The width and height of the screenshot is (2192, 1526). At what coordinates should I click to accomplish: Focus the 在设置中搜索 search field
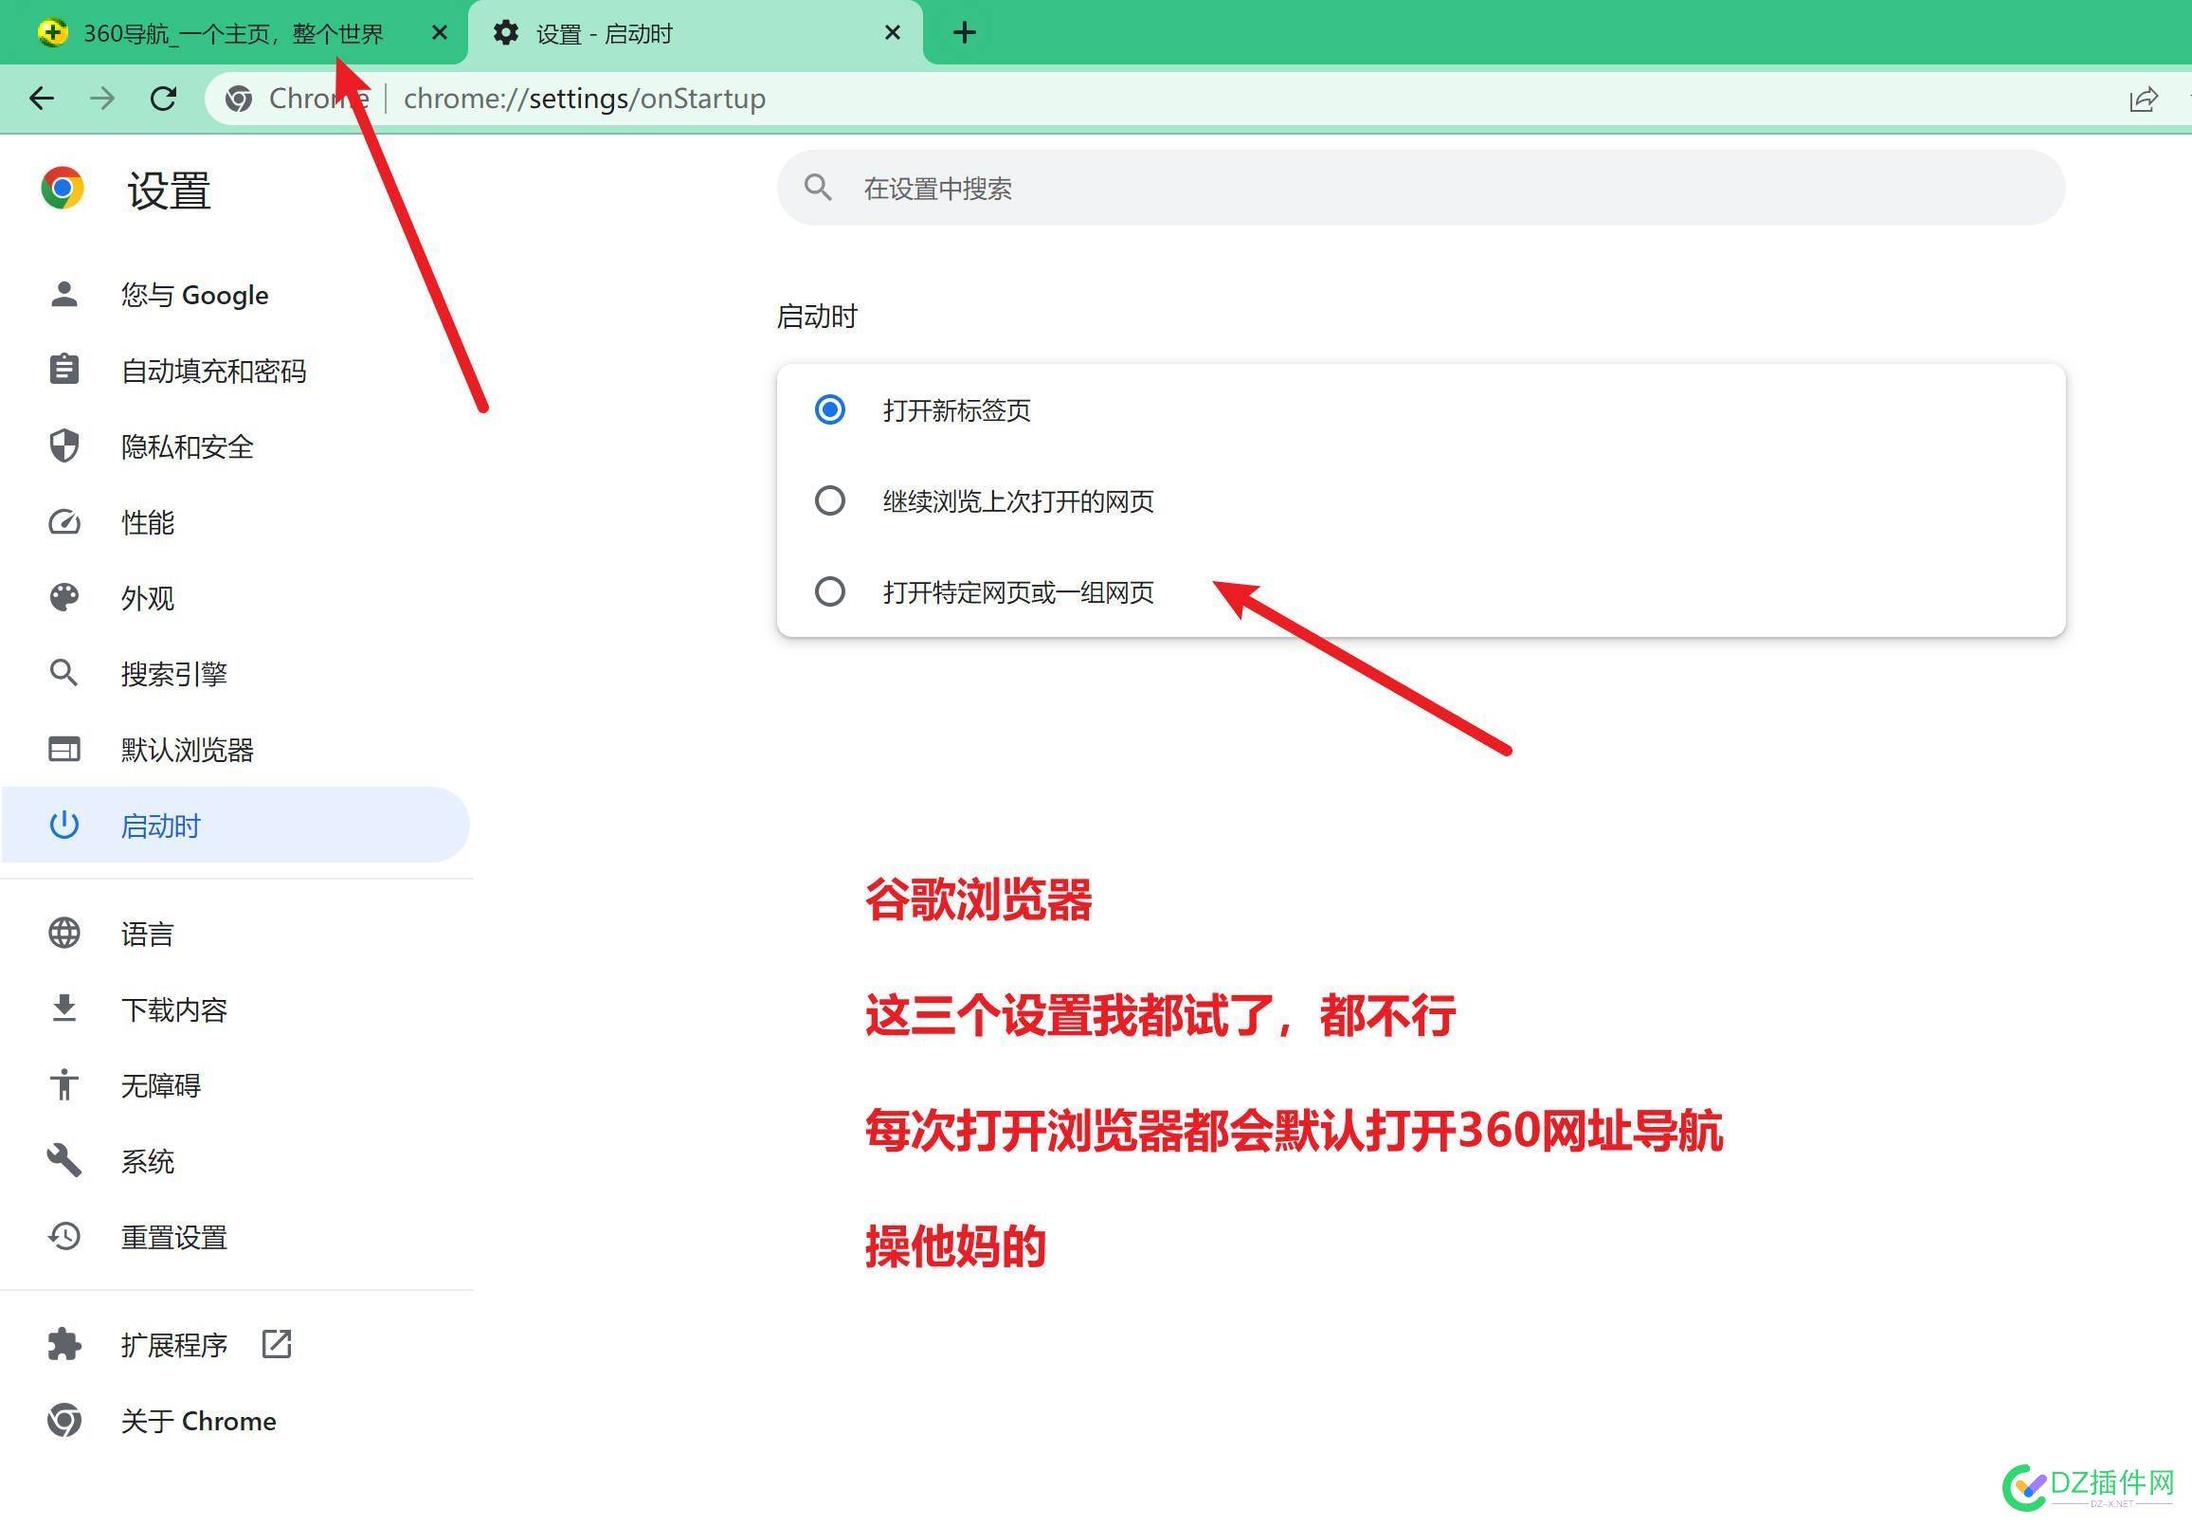coord(1421,188)
